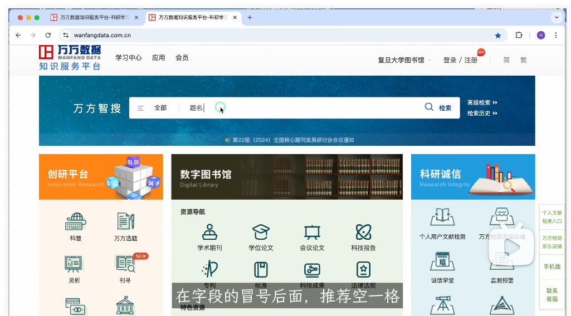Open 法律法规 law star icon
Screen dimensions: 571x316
click(x=363, y=270)
